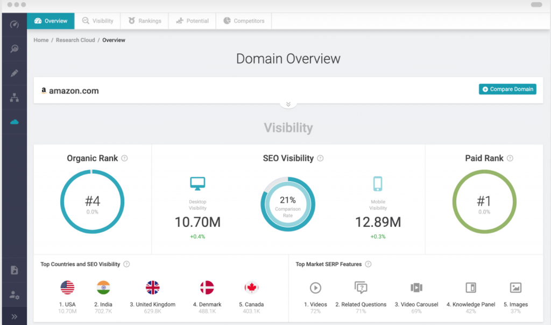551x325 pixels.
Task: Click the Paid Rank #1 ring chart
Action: coord(484,202)
